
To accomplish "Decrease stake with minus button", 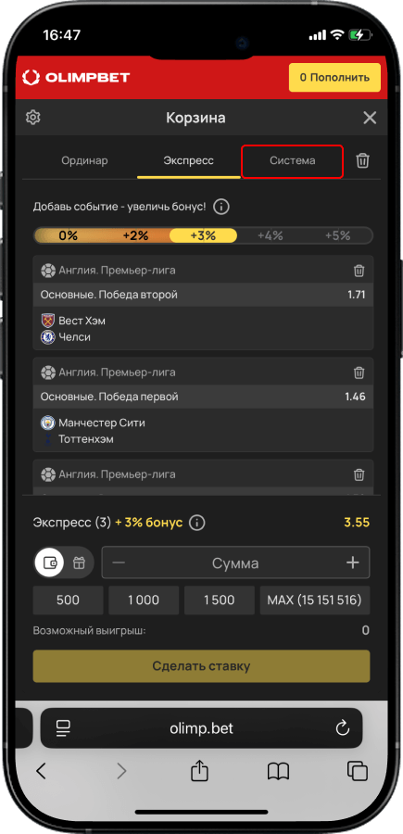I will pos(120,562).
